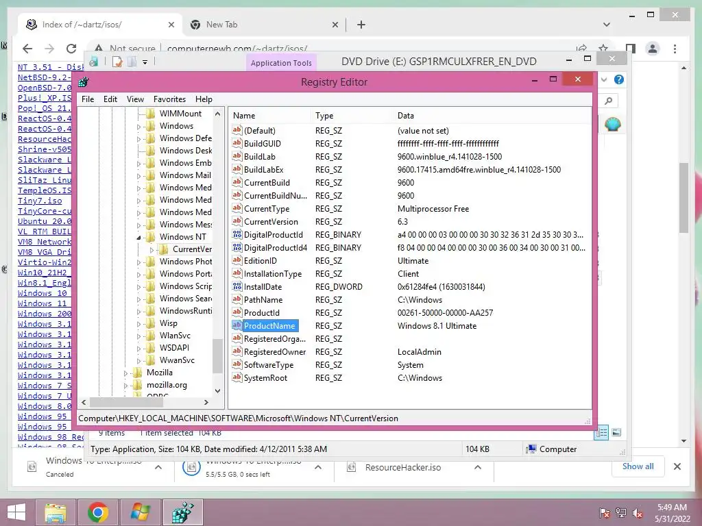702x526 pixels.
Task: Open the Favorites menu in Registry Editor
Action: point(169,99)
